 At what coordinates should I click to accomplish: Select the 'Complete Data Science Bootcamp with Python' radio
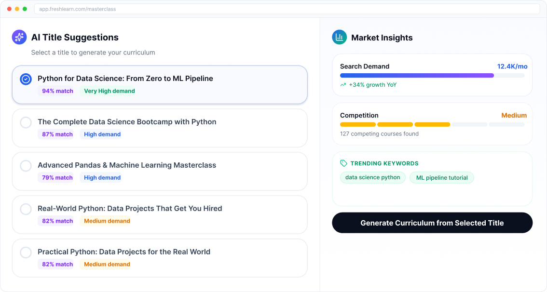26,122
